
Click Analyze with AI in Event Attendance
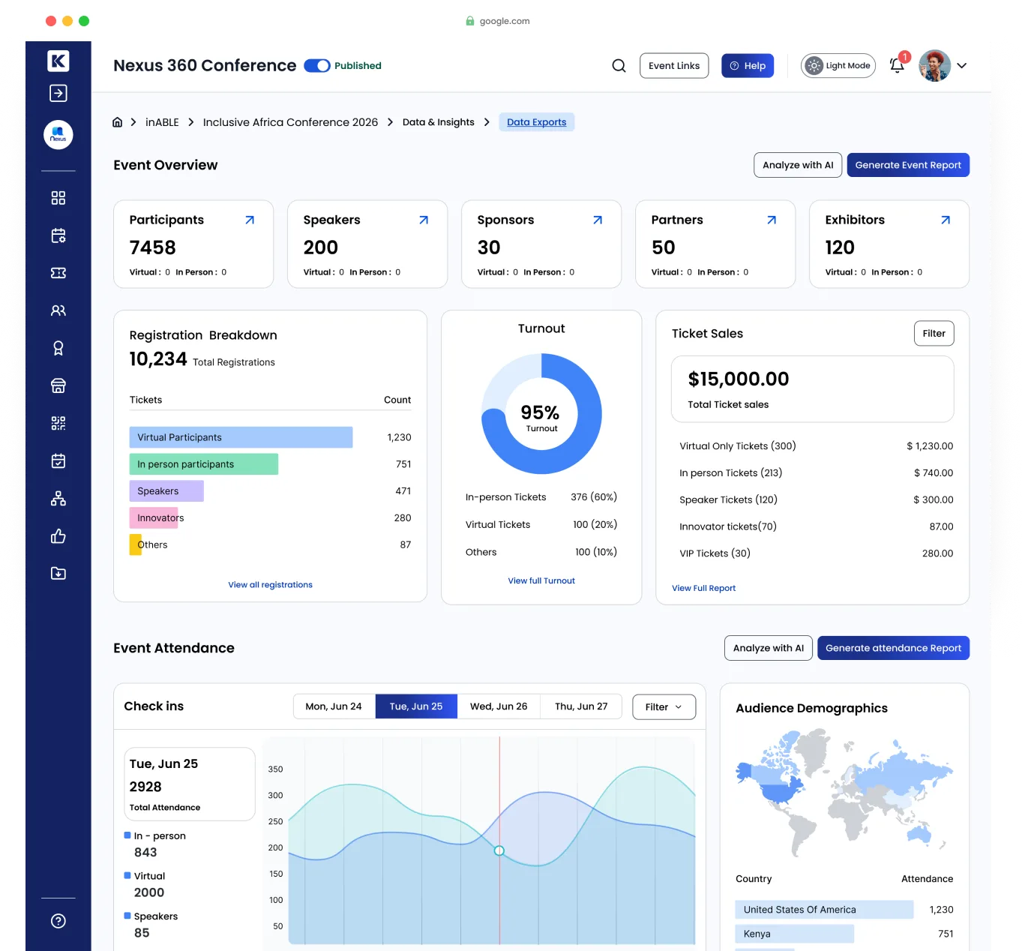pos(769,648)
